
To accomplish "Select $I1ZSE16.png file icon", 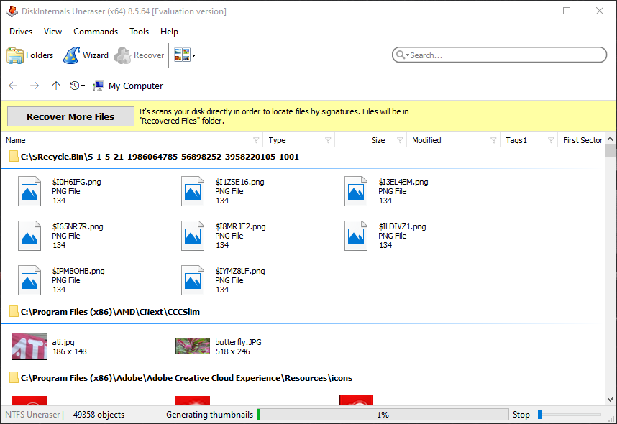I will pos(193,191).
